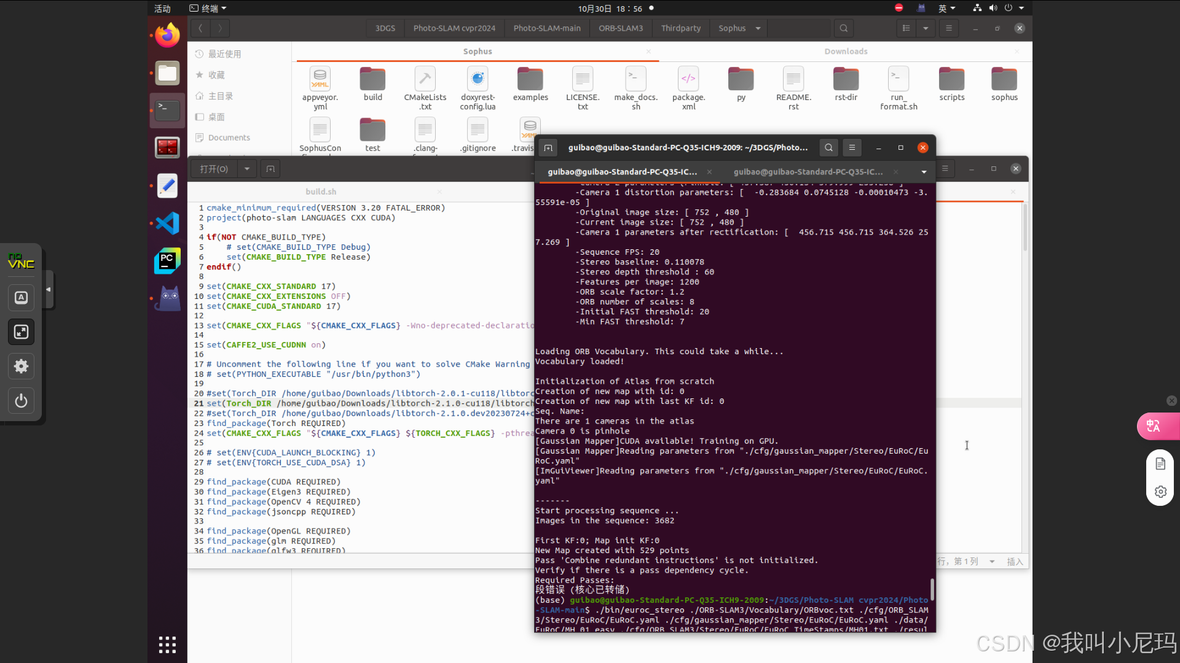Click the 打开(O) open button
Viewport: 1180px width, 663px height.
pyautogui.click(x=214, y=169)
